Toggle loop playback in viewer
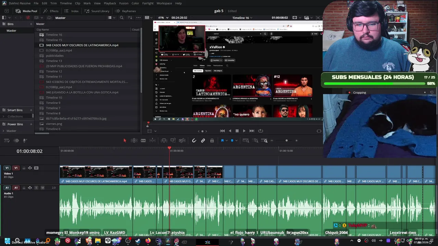 (x=261, y=131)
